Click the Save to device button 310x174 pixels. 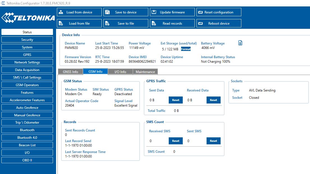126,12
